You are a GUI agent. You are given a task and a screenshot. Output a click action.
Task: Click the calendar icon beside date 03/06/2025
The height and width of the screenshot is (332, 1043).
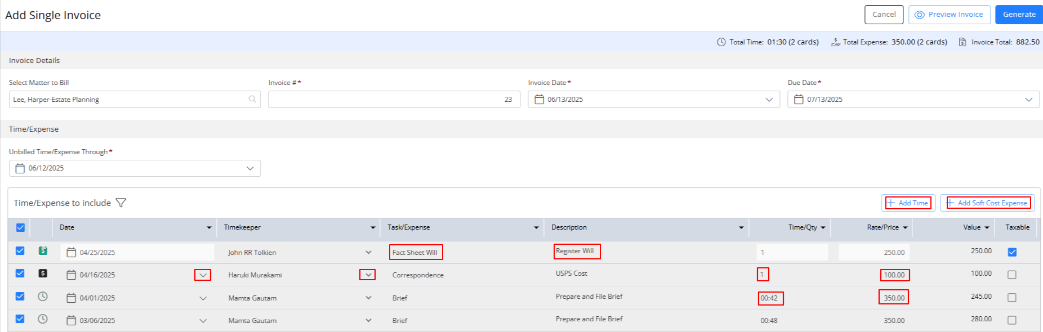click(x=72, y=320)
